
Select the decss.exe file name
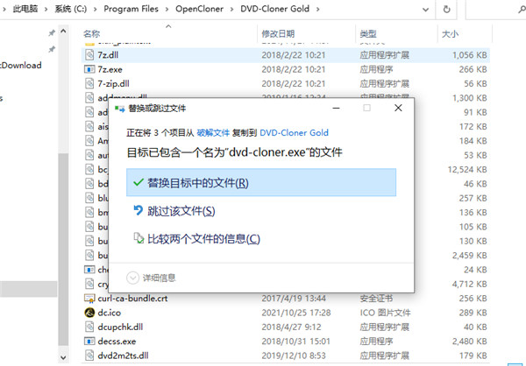click(117, 341)
